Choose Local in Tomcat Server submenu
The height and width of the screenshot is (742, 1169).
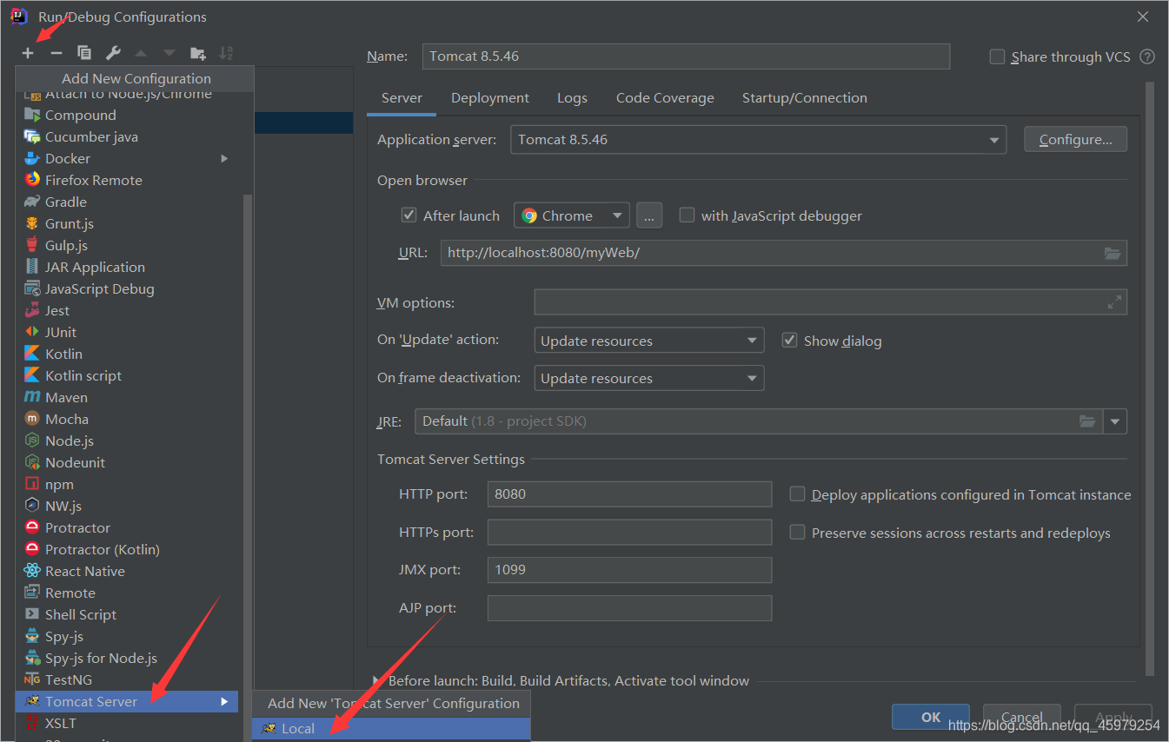tap(390, 728)
